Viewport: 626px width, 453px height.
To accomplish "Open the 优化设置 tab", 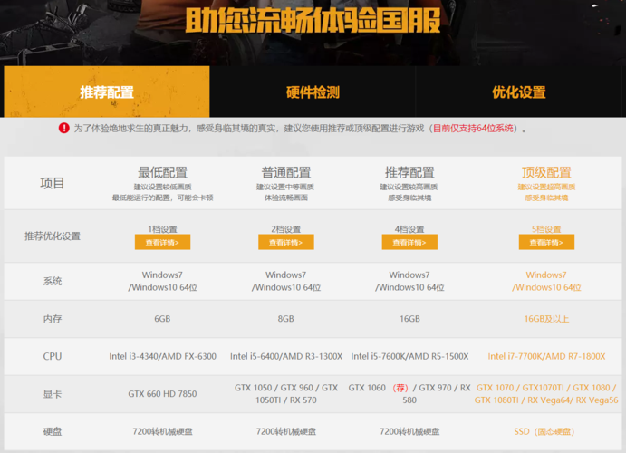I will click(518, 92).
